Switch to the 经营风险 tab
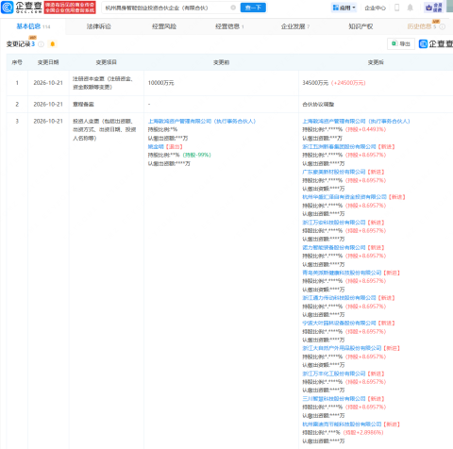 [x=164, y=26]
